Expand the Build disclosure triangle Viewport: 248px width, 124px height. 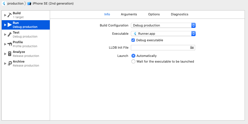coord(5,15)
